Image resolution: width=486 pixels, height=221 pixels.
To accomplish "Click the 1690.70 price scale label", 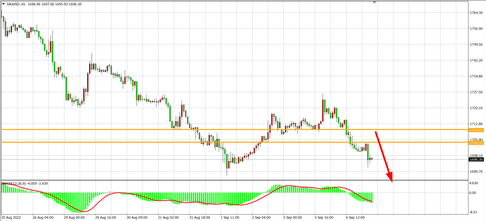I will [x=476, y=171].
